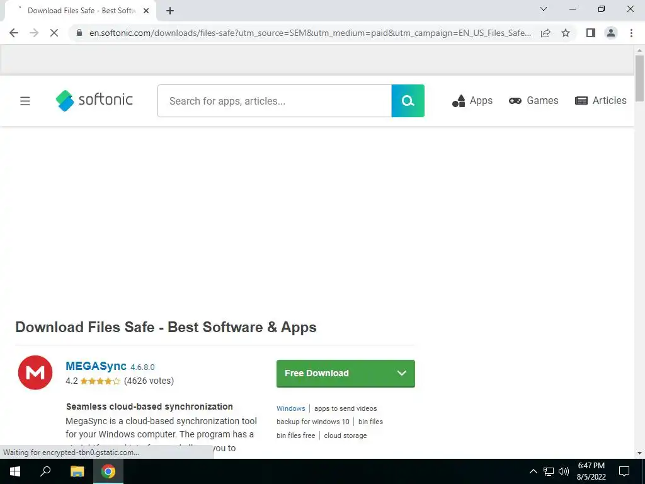Click the browser Back arrow

[x=14, y=33]
